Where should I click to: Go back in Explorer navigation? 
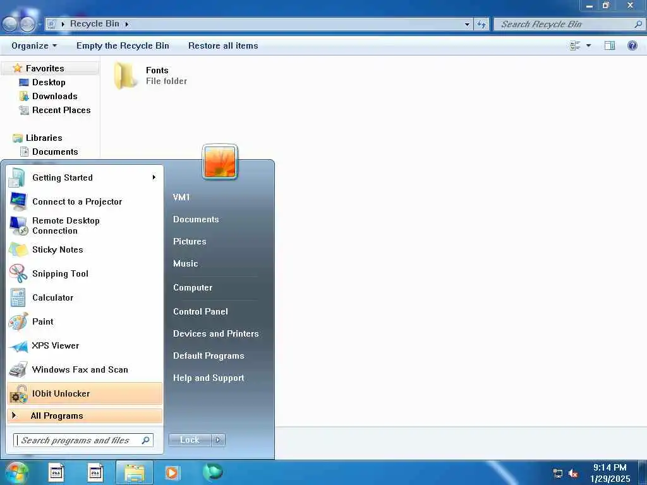[9, 25]
